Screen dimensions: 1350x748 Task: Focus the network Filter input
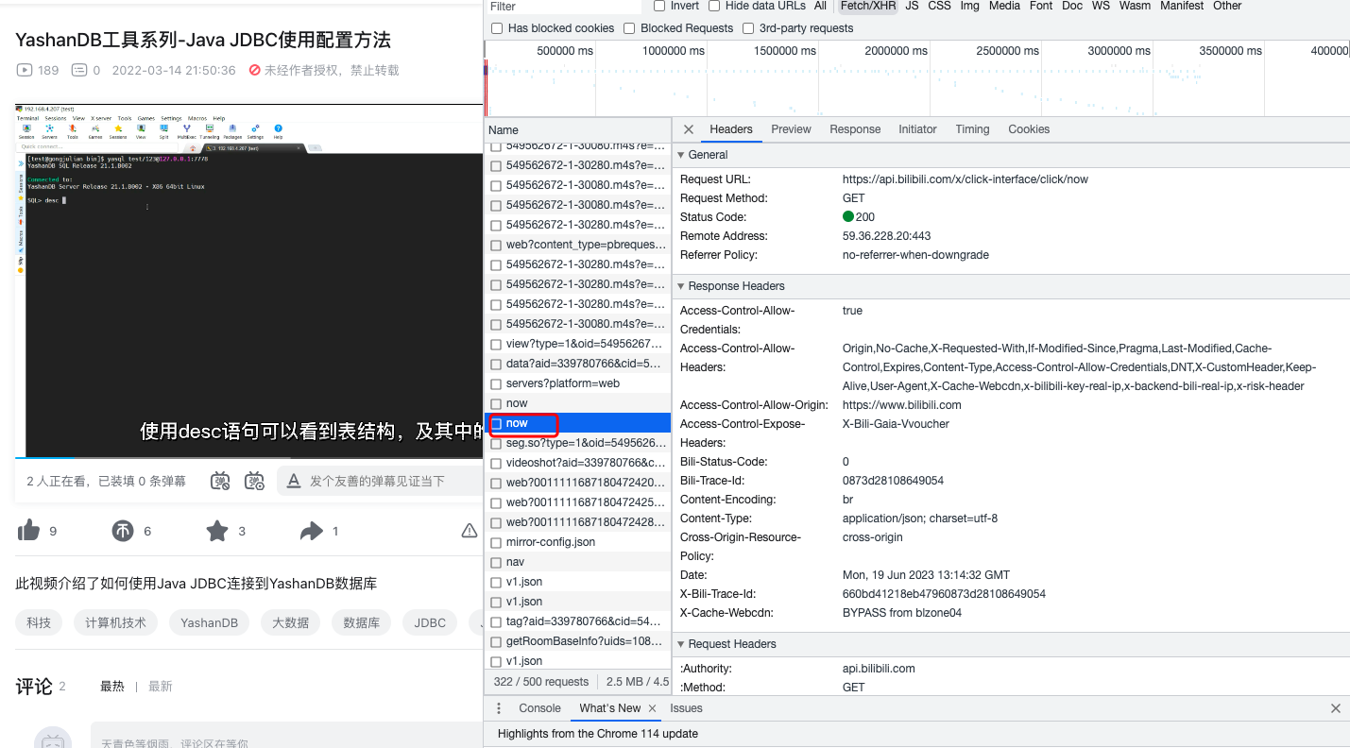point(564,7)
